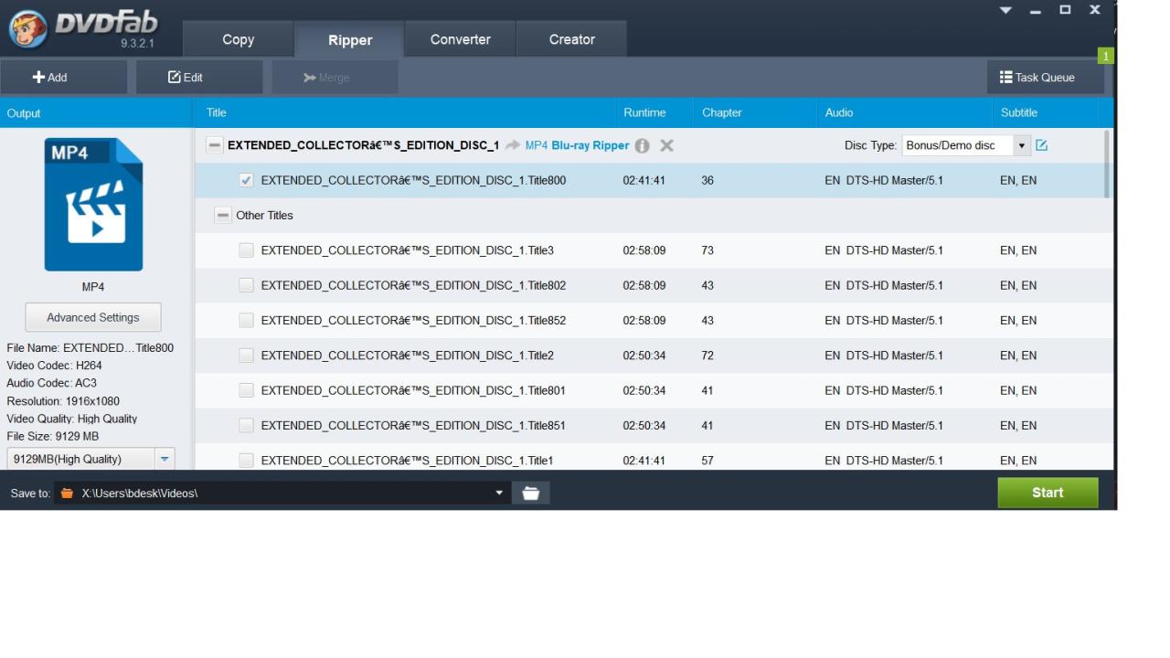Switch to the Converter tab
Viewport: 1170px width, 658px height.
(460, 39)
